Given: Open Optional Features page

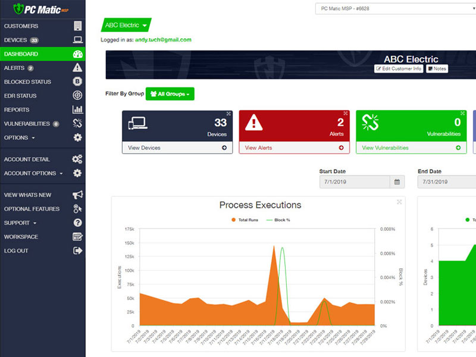Looking at the screenshot, I should 42,209.
